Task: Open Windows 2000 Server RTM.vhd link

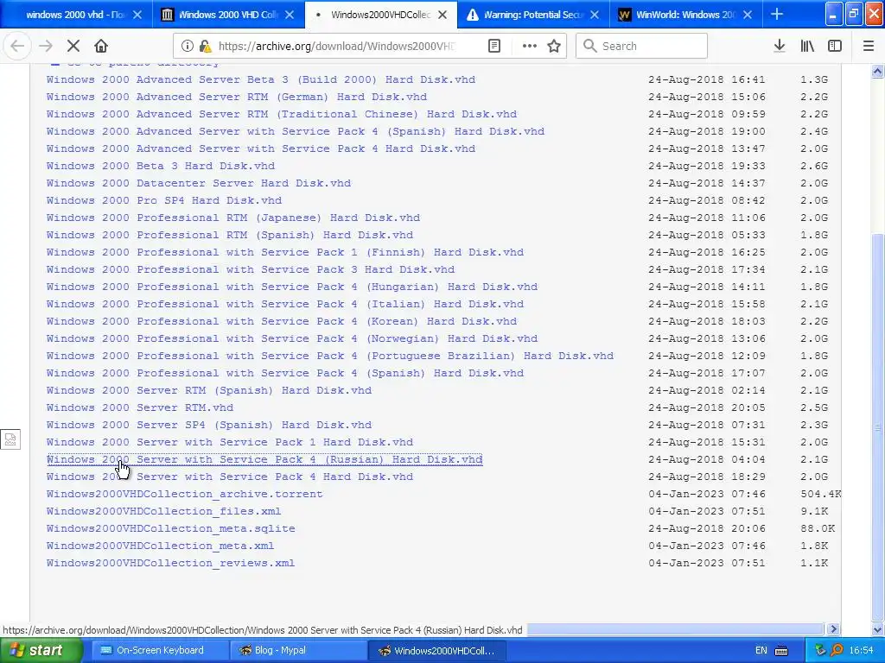Action: (x=140, y=407)
